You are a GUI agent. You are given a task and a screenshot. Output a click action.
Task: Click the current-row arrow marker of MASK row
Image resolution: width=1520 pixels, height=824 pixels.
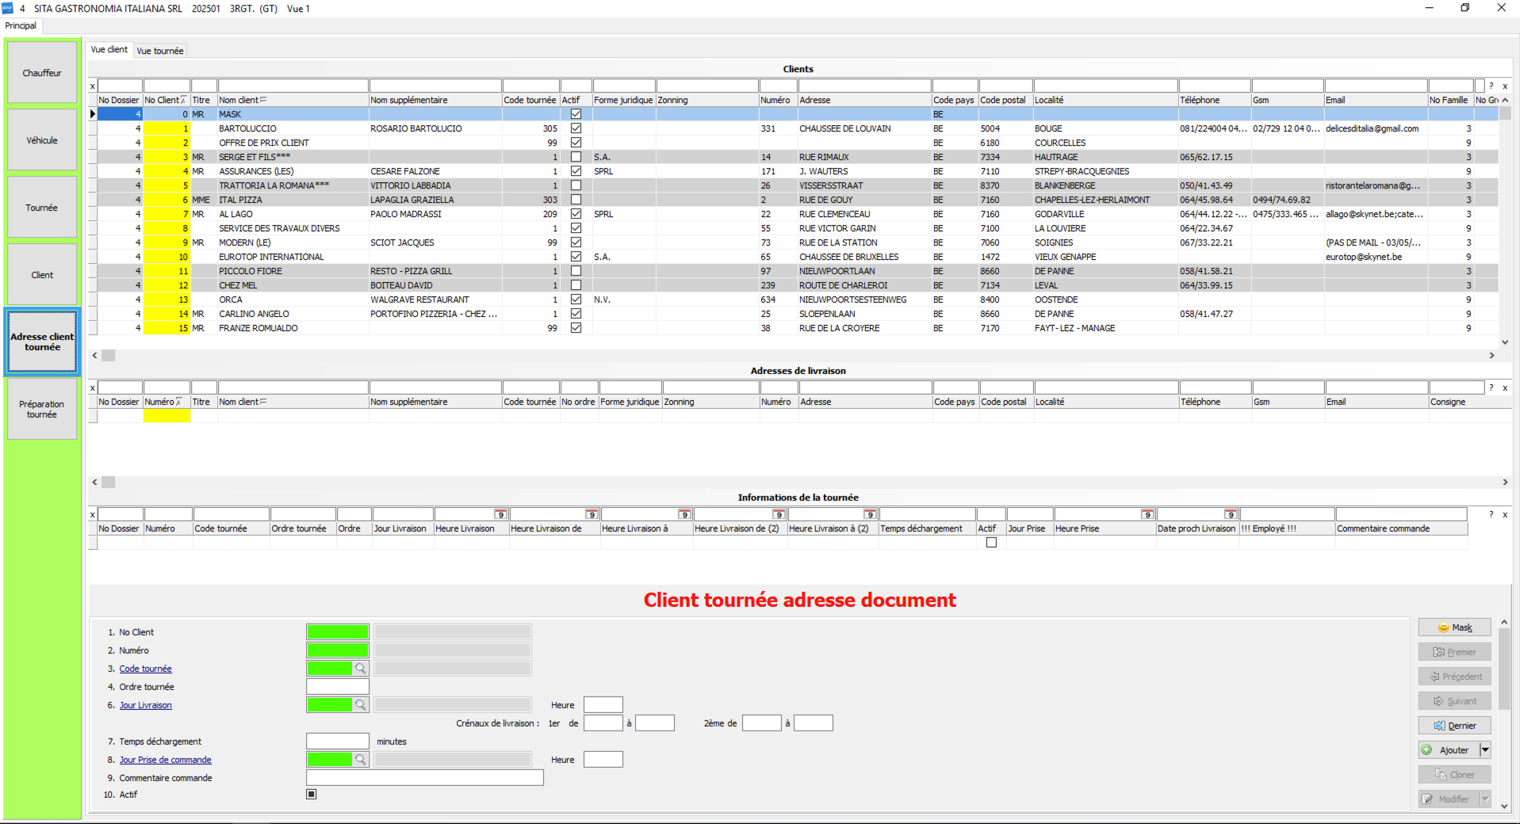(93, 114)
